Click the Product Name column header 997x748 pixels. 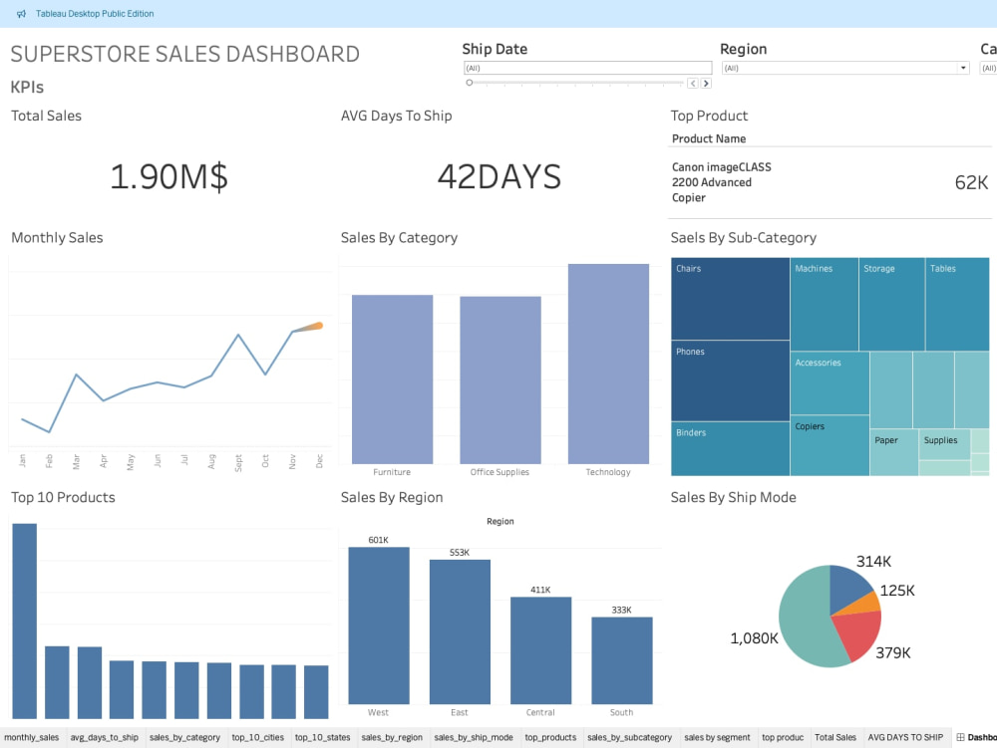(x=709, y=138)
